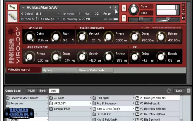The width and height of the screenshot is (193, 121).
Task: Minimize instrument header with minus button
Action: point(183,9)
